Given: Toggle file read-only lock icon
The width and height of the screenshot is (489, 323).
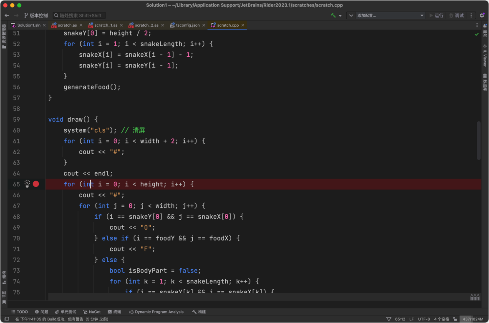Looking at the screenshot, I should pos(455,319).
